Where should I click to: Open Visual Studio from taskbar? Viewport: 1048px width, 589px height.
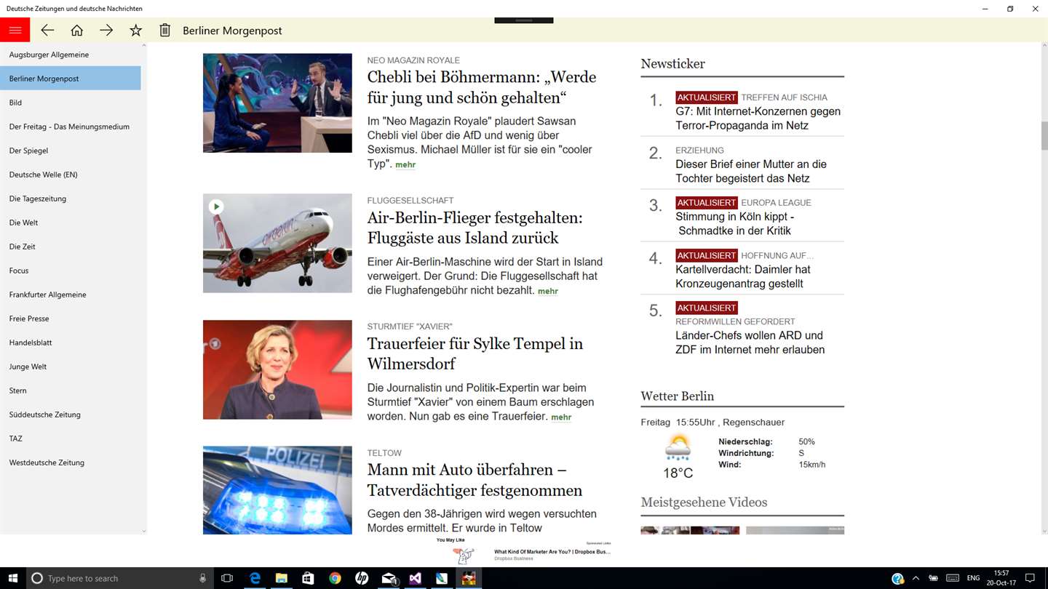[x=415, y=578]
